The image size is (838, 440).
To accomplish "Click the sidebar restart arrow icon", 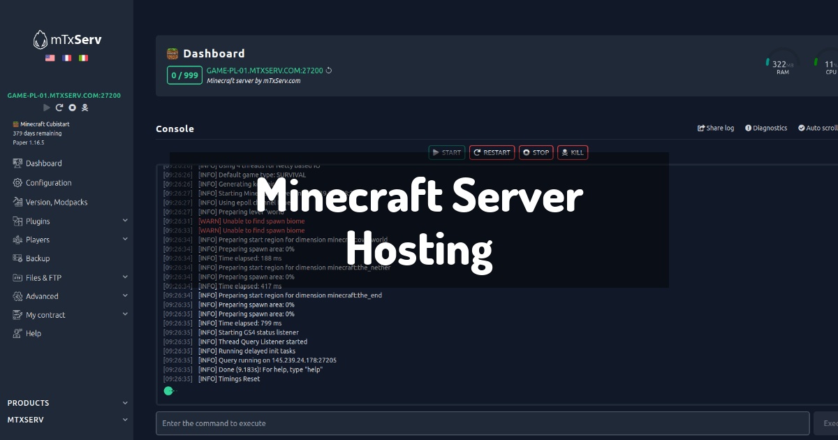I will pos(59,108).
